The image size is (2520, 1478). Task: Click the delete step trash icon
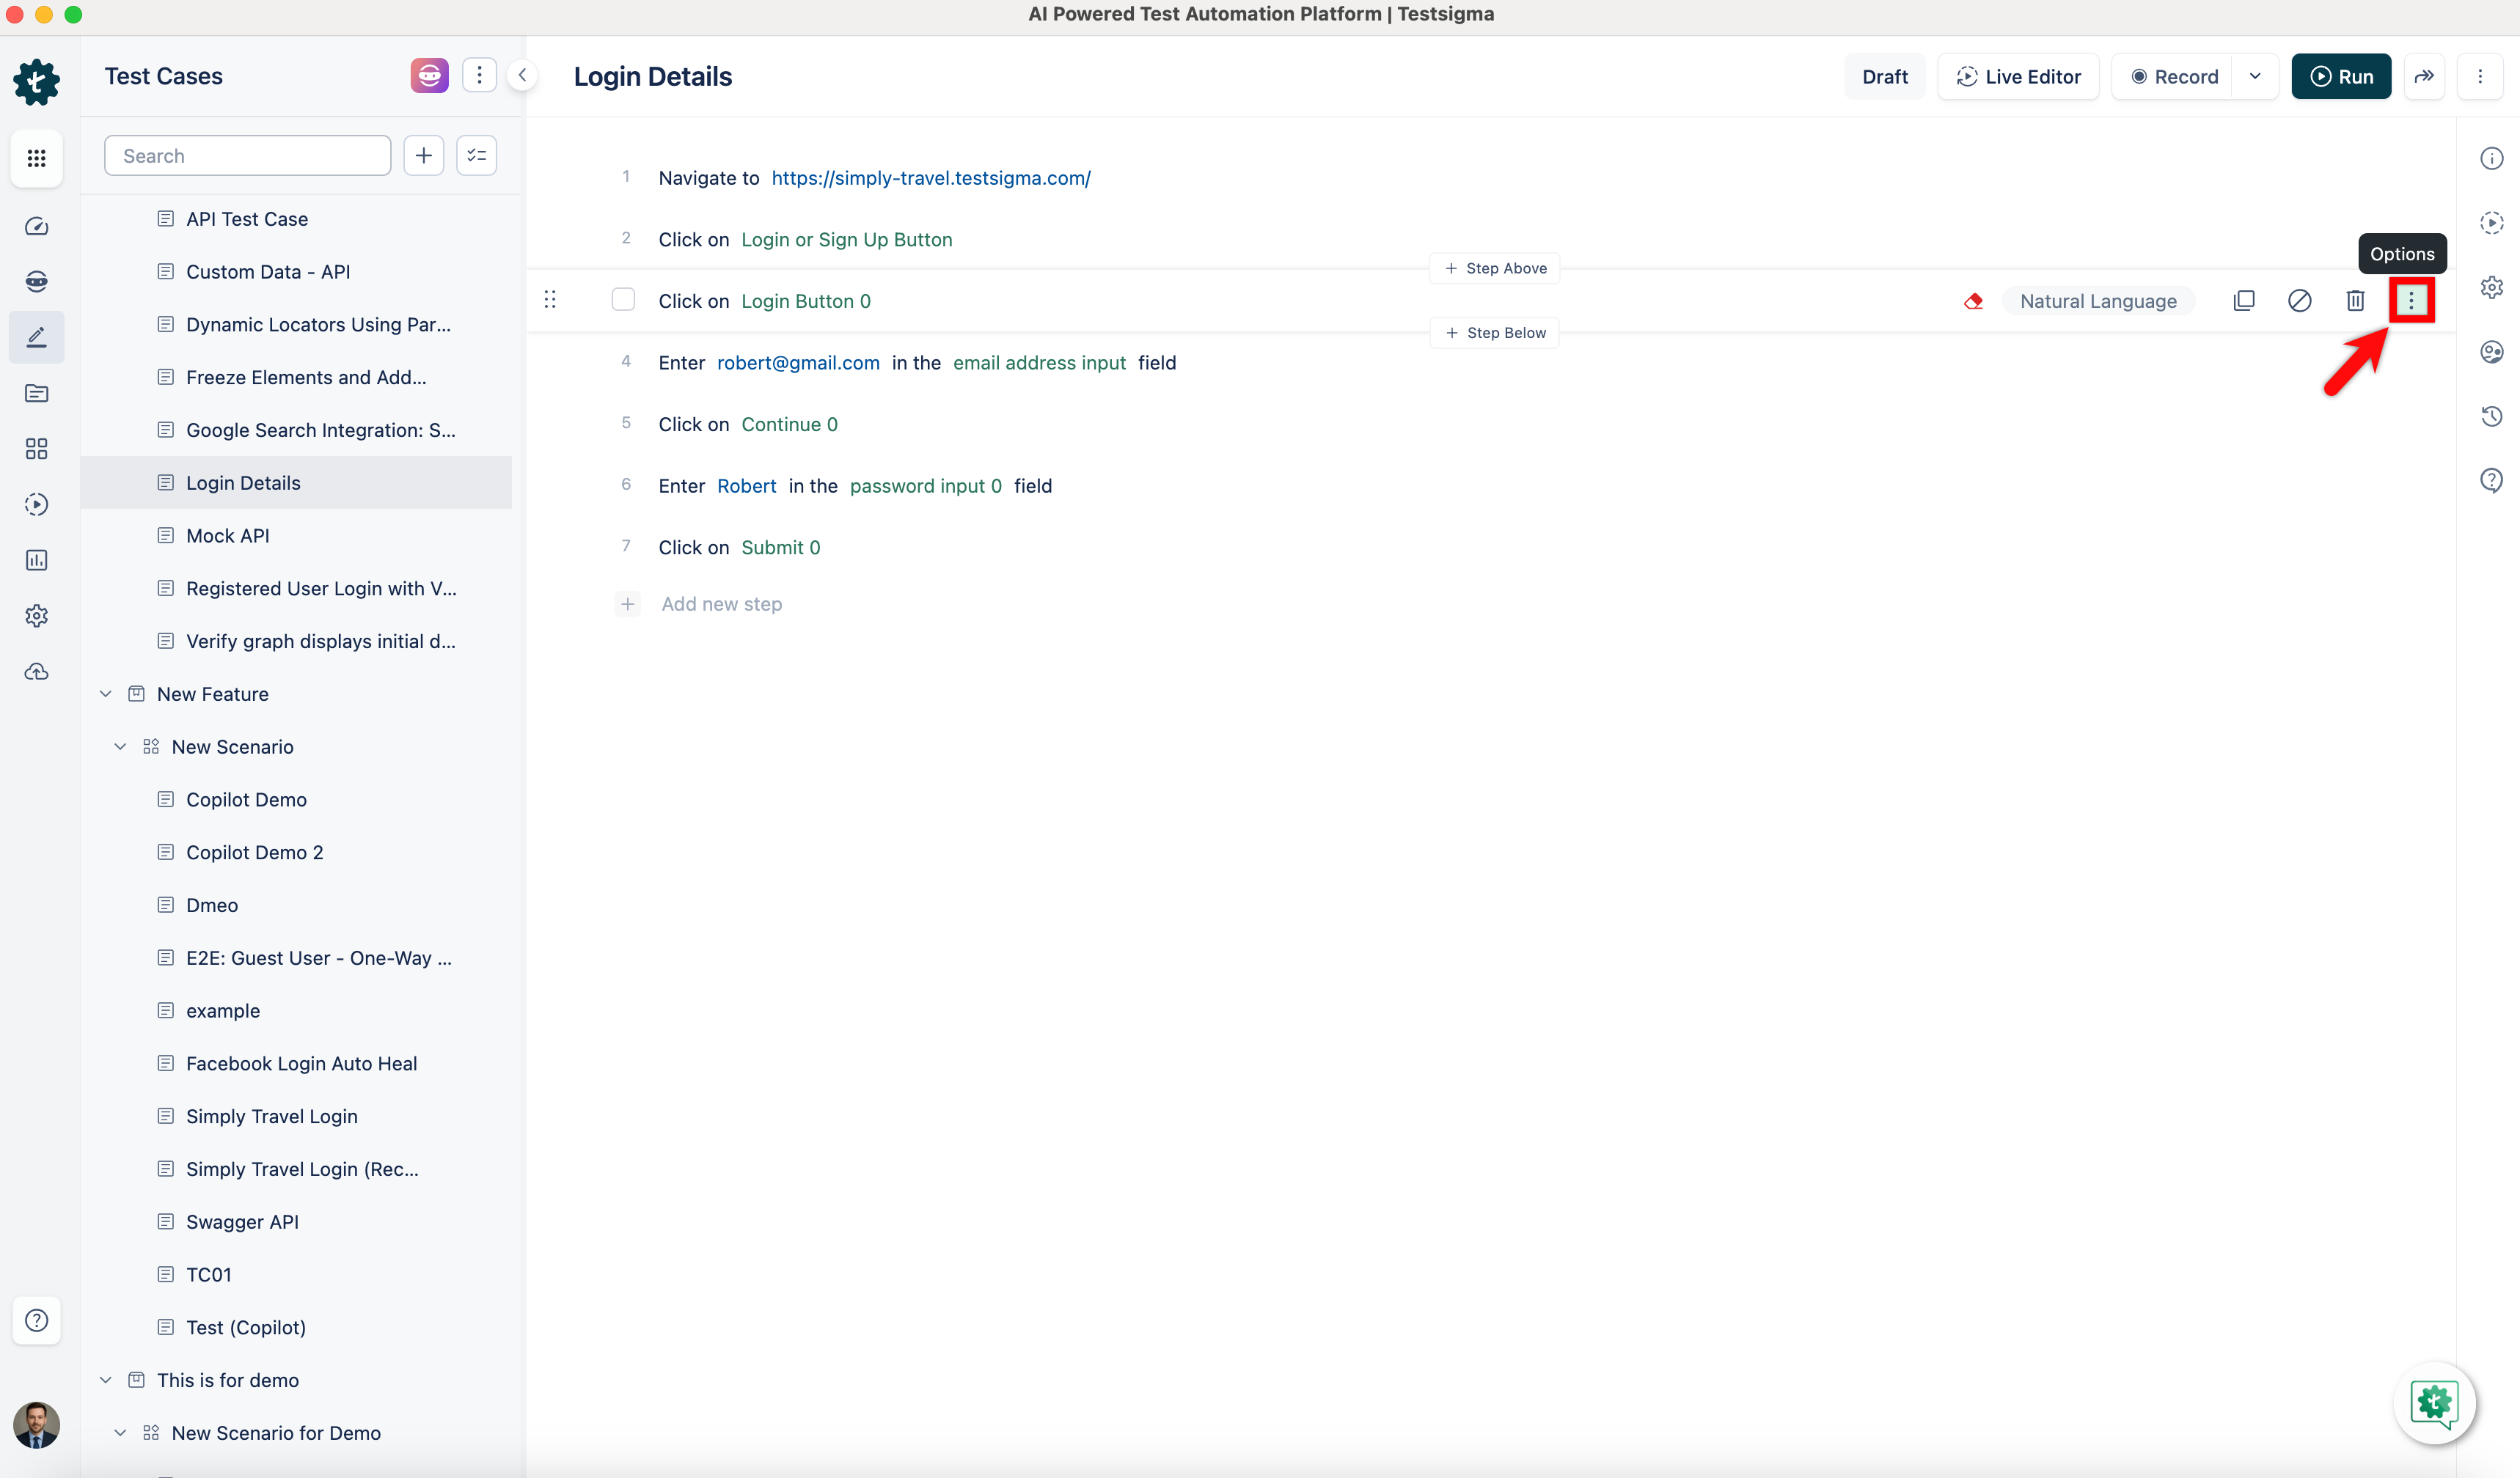pos(2355,301)
